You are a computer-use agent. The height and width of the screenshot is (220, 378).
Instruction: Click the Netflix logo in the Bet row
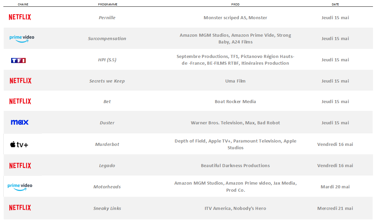pos(20,101)
